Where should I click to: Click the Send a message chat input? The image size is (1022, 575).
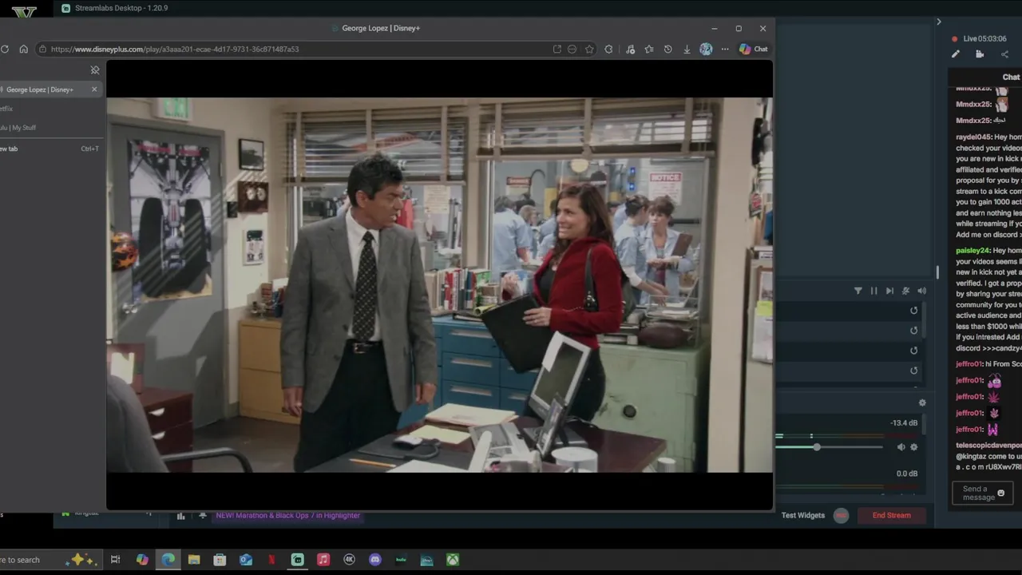(982, 493)
